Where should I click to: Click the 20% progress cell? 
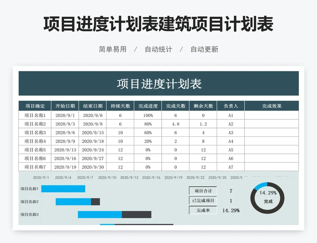[148, 141]
